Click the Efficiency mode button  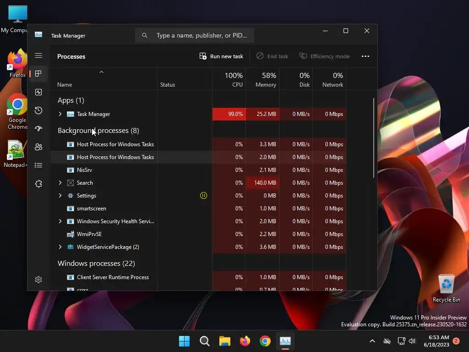click(x=325, y=56)
